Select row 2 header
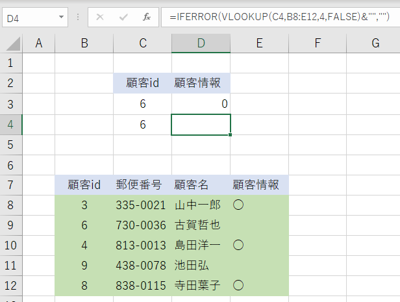Viewport: 400px width, 302px height. pos(10,83)
